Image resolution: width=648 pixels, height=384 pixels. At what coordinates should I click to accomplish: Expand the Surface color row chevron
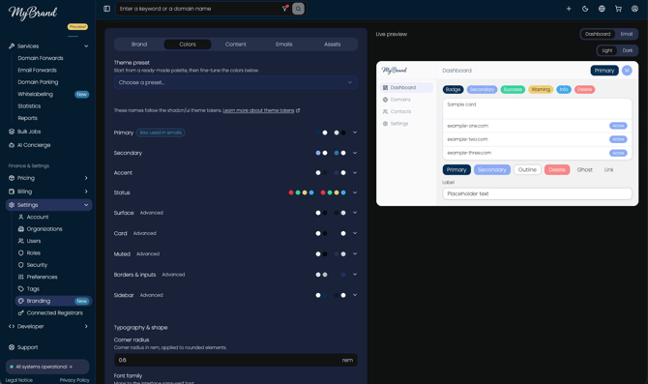[355, 213]
